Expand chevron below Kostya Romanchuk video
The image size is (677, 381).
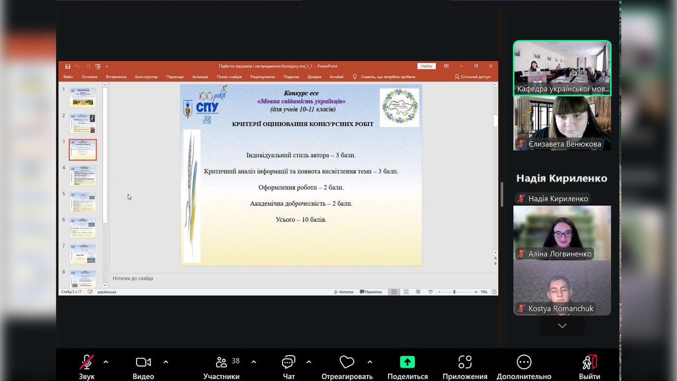[x=562, y=326]
